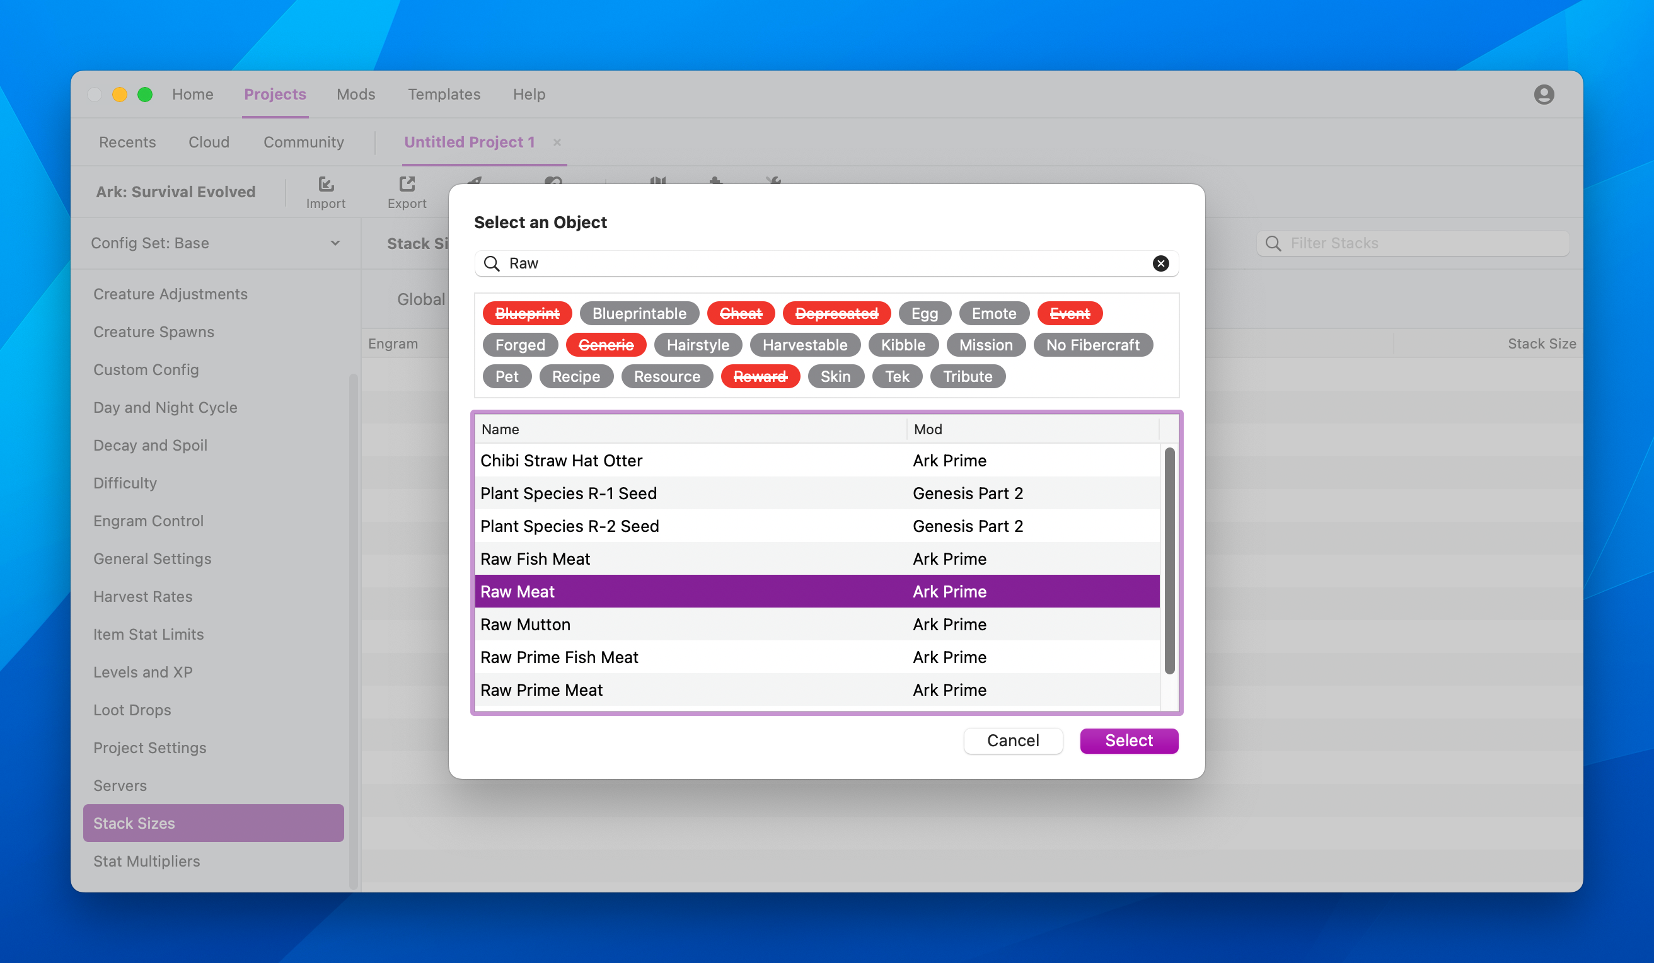Close the Untitled Project 1 tab
The width and height of the screenshot is (1654, 963).
click(x=557, y=142)
